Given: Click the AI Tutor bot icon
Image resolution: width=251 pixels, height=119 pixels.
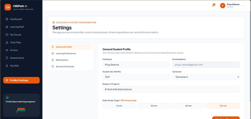Looking at the screenshot, I should click(7, 50).
